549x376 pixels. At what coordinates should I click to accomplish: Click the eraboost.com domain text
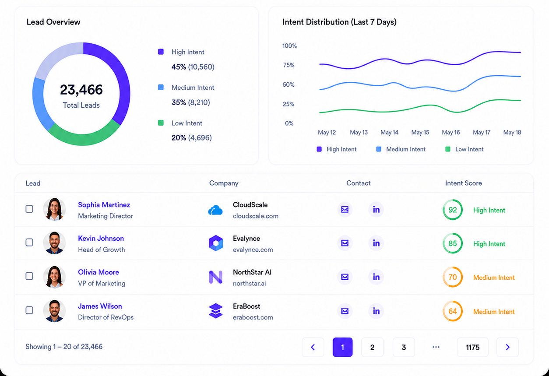click(x=253, y=317)
